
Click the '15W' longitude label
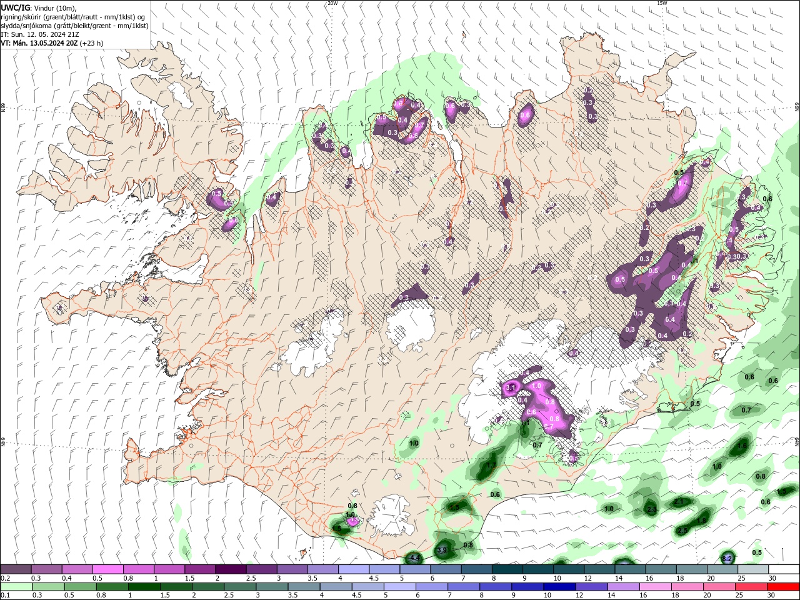pos(662,3)
